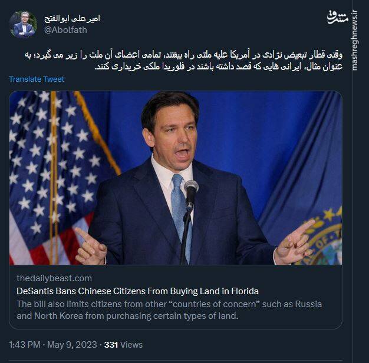Open the @Abolfath handle link
This screenshot has height=363, width=369.
pyautogui.click(x=65, y=30)
